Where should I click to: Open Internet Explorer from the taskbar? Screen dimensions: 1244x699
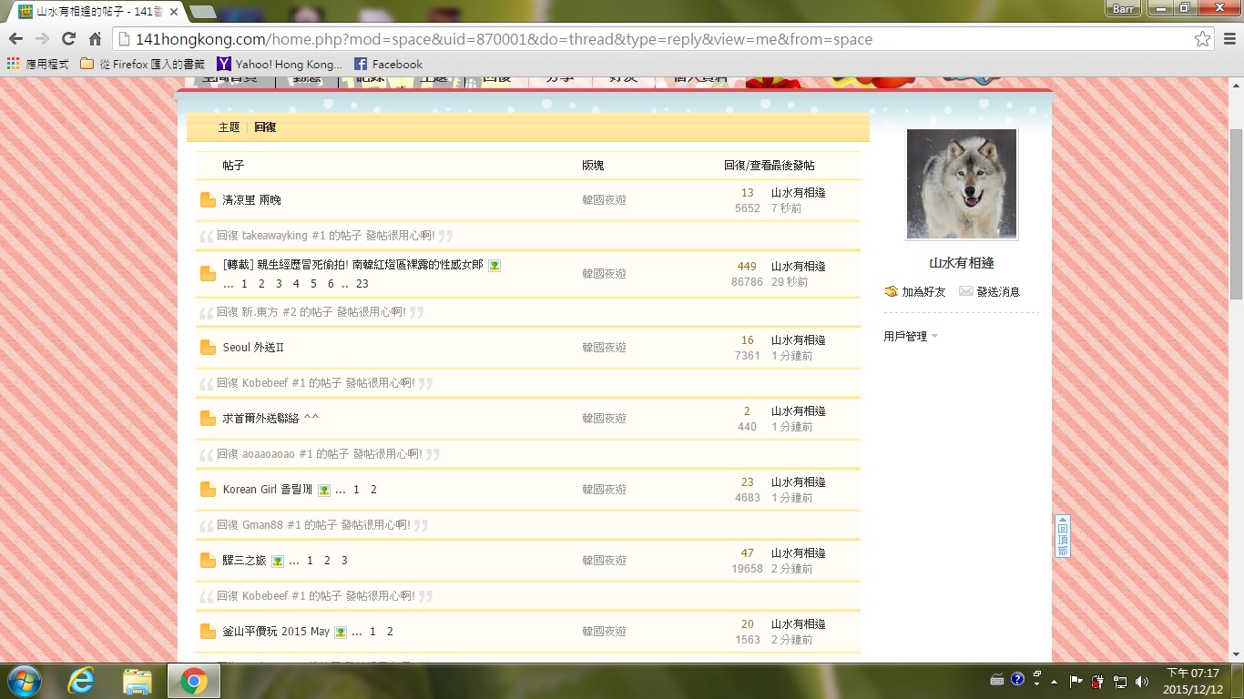[x=81, y=681]
